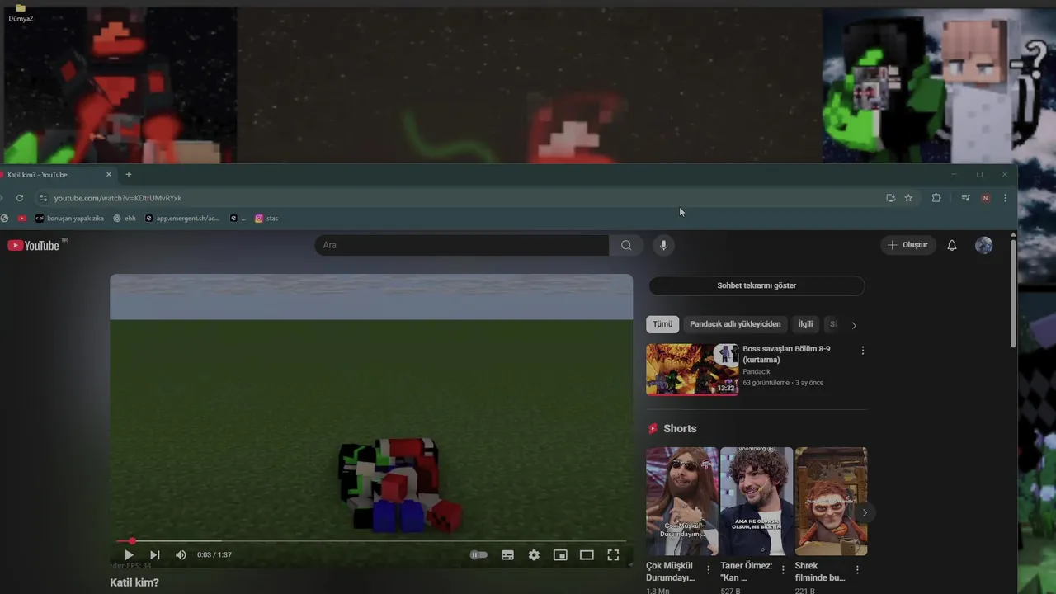
Task: Open Chrome extensions puzzle icon
Action: (936, 198)
